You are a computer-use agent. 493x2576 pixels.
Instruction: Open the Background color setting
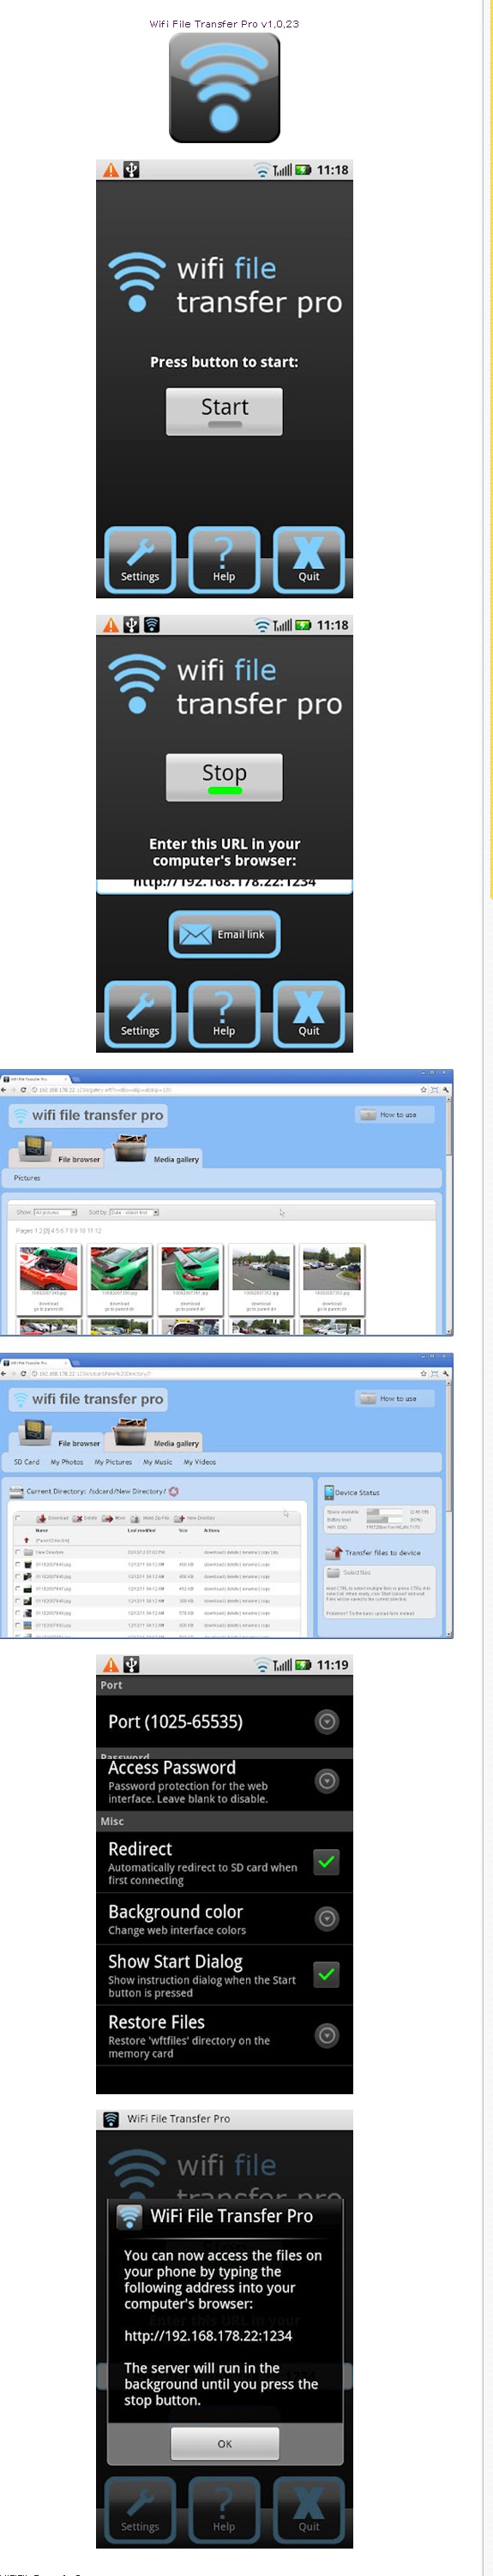224,1918
